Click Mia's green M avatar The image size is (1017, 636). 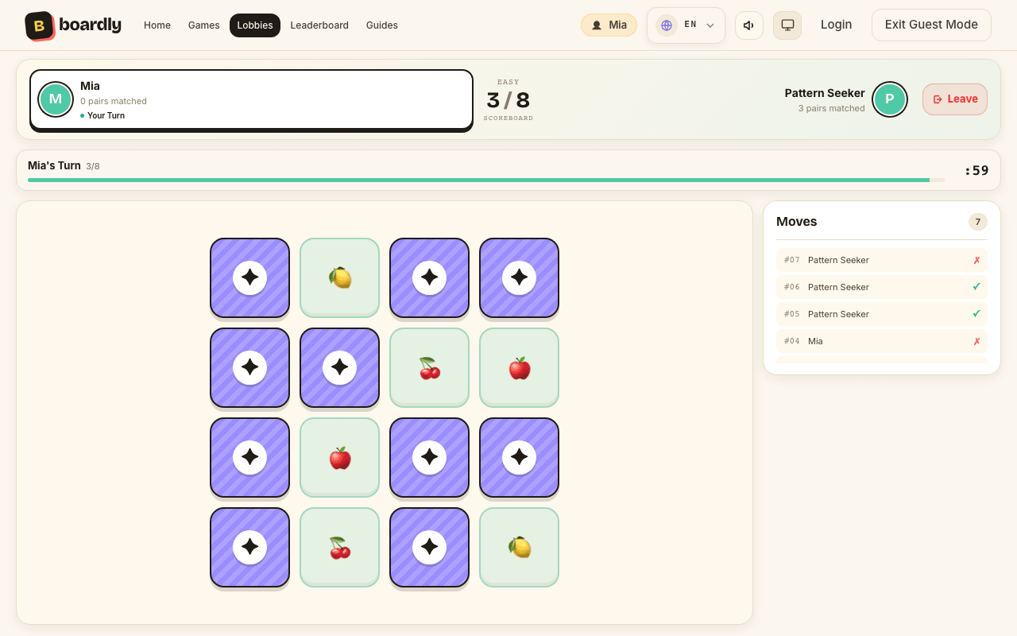coord(56,99)
